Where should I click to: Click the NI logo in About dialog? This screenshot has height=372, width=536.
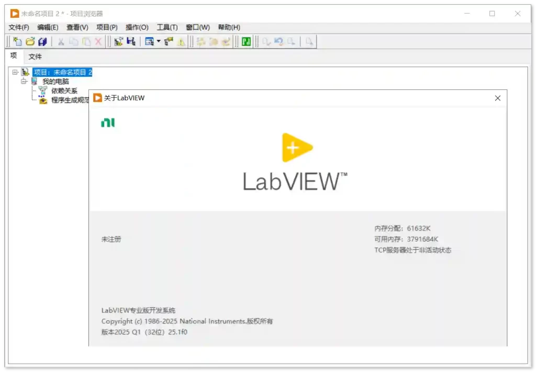pyautogui.click(x=108, y=123)
